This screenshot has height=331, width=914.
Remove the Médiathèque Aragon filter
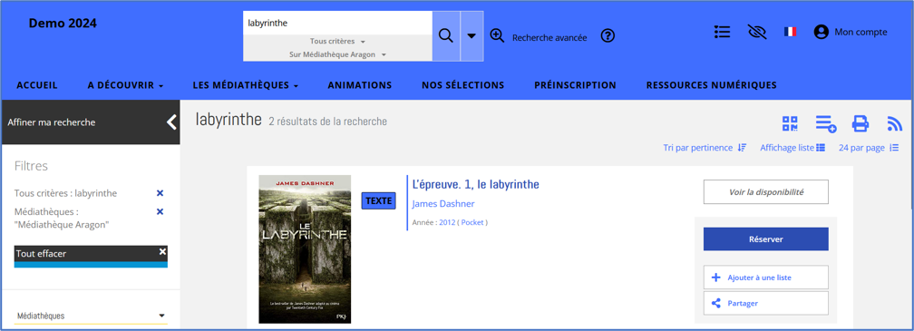[x=160, y=211]
